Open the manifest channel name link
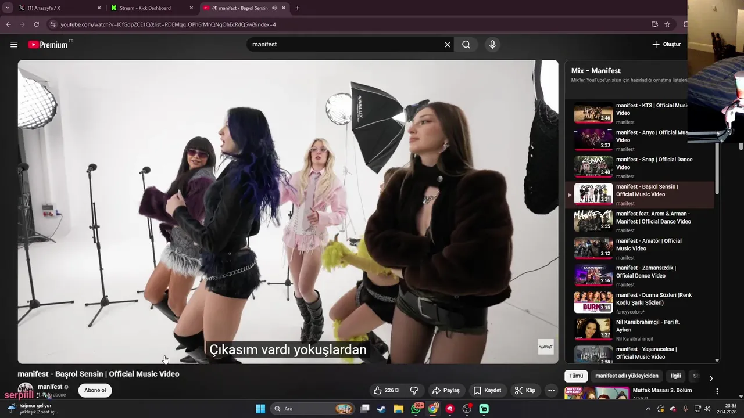 coord(50,387)
